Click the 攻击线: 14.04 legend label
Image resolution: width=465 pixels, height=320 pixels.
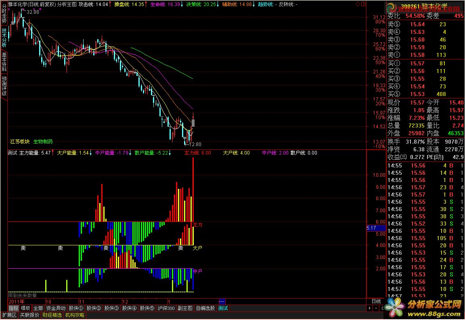(x=95, y=4)
